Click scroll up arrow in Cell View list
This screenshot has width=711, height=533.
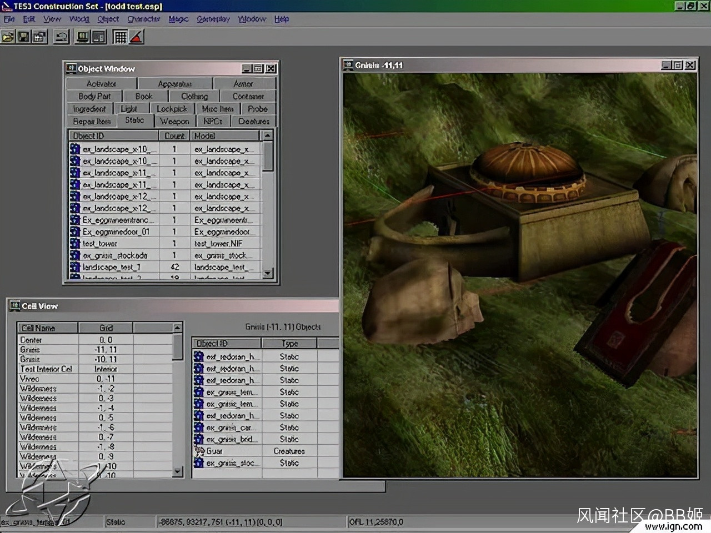click(178, 328)
